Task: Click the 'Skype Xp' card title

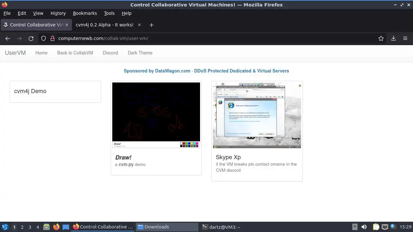Action: pos(228,157)
